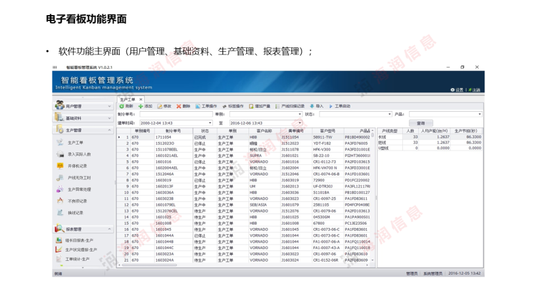This screenshot has height=303, width=539.
Task: Click 增加产量 increase output tool
Action: coord(260,106)
